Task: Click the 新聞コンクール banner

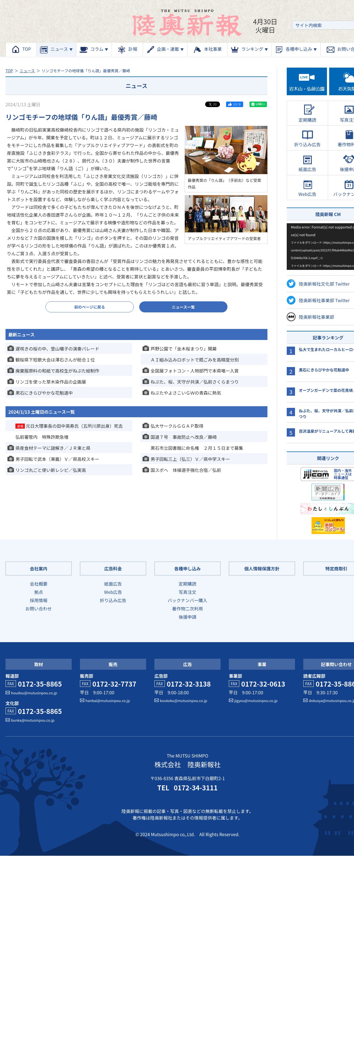Action: pos(328,526)
